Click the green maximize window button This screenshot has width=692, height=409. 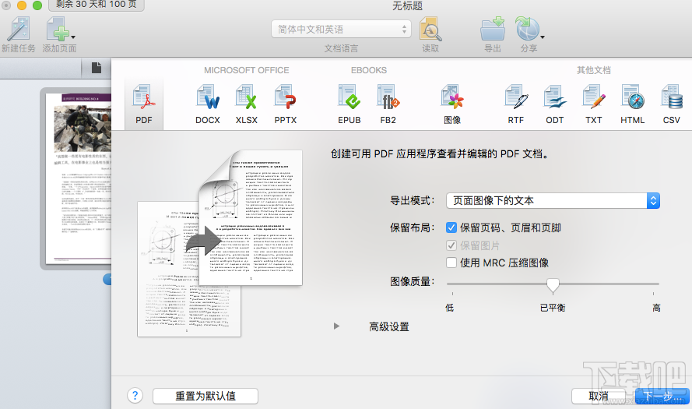point(37,5)
